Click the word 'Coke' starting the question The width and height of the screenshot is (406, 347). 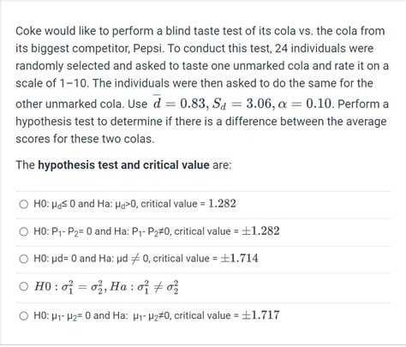point(28,31)
